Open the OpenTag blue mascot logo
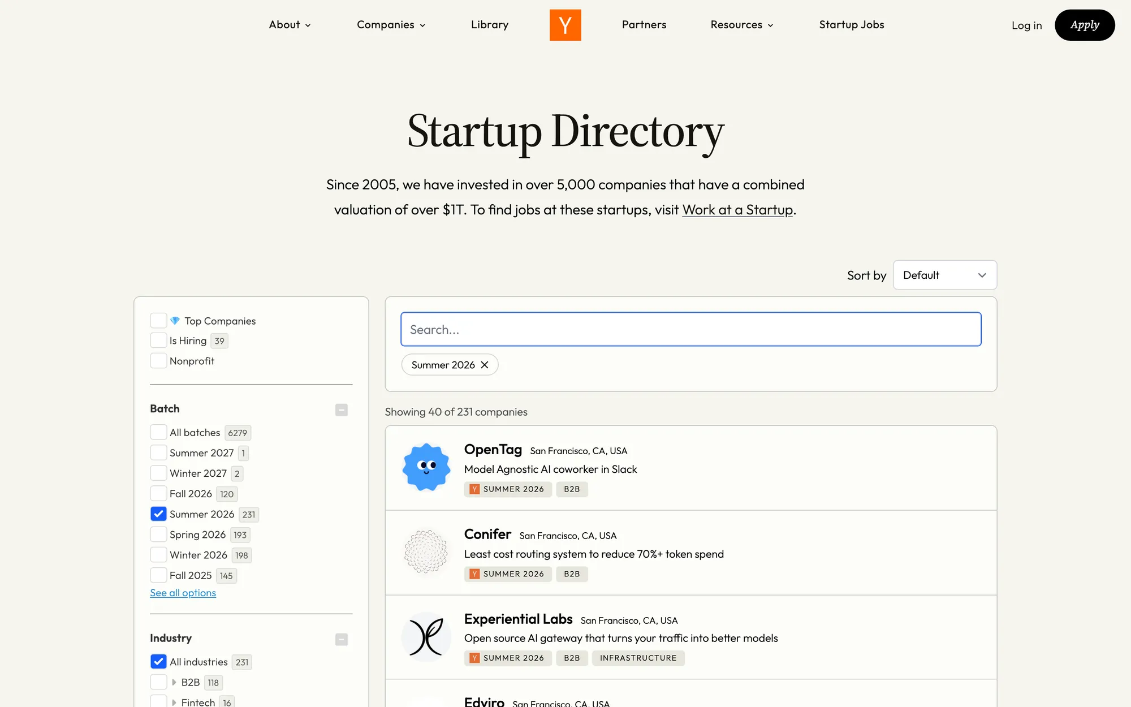Image resolution: width=1131 pixels, height=707 pixels. [x=426, y=467]
